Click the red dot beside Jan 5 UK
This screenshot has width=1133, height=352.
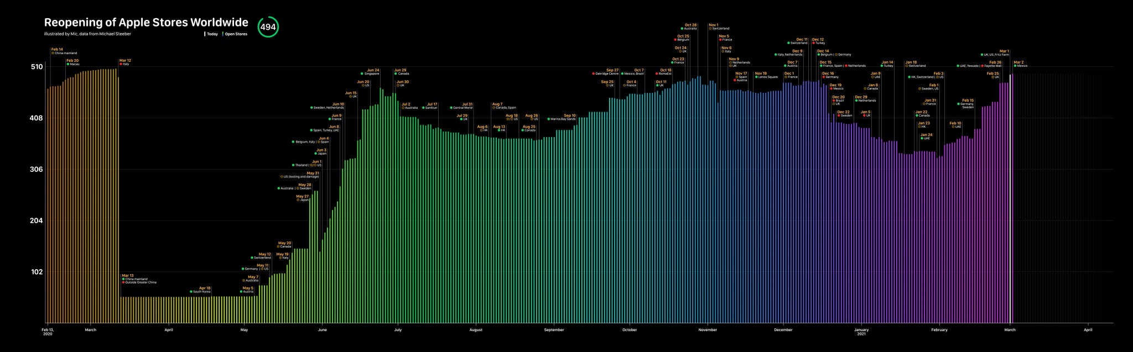(865, 115)
